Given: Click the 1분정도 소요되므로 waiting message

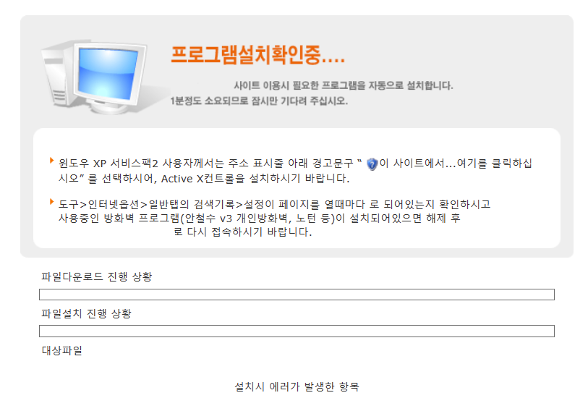Looking at the screenshot, I should click(259, 101).
